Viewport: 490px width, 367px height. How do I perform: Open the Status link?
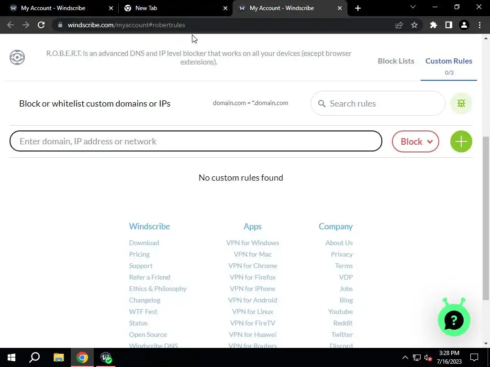138,323
